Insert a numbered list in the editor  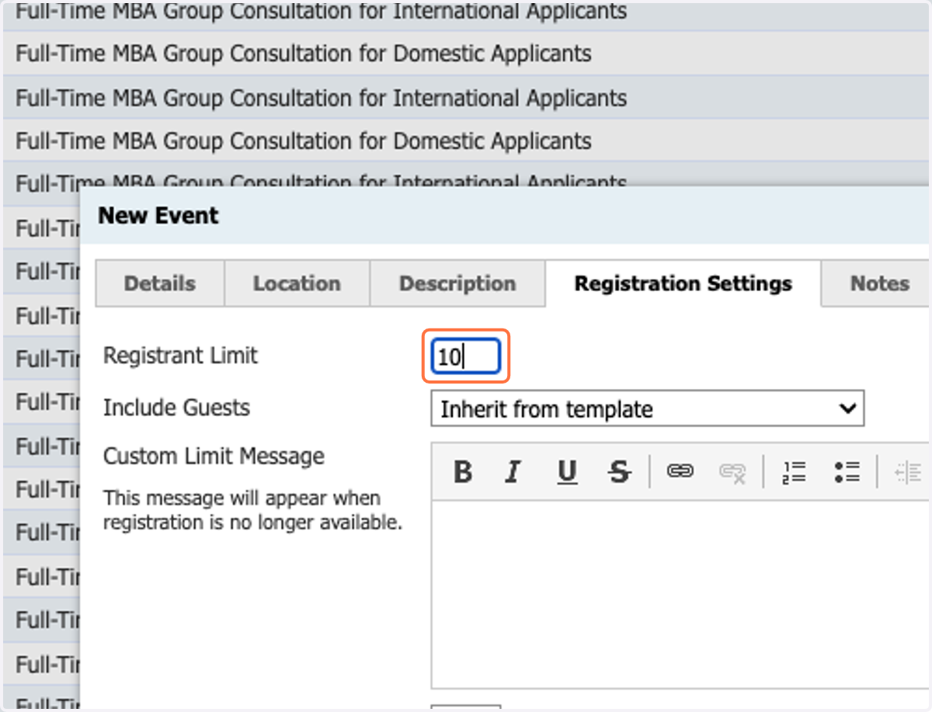(795, 471)
